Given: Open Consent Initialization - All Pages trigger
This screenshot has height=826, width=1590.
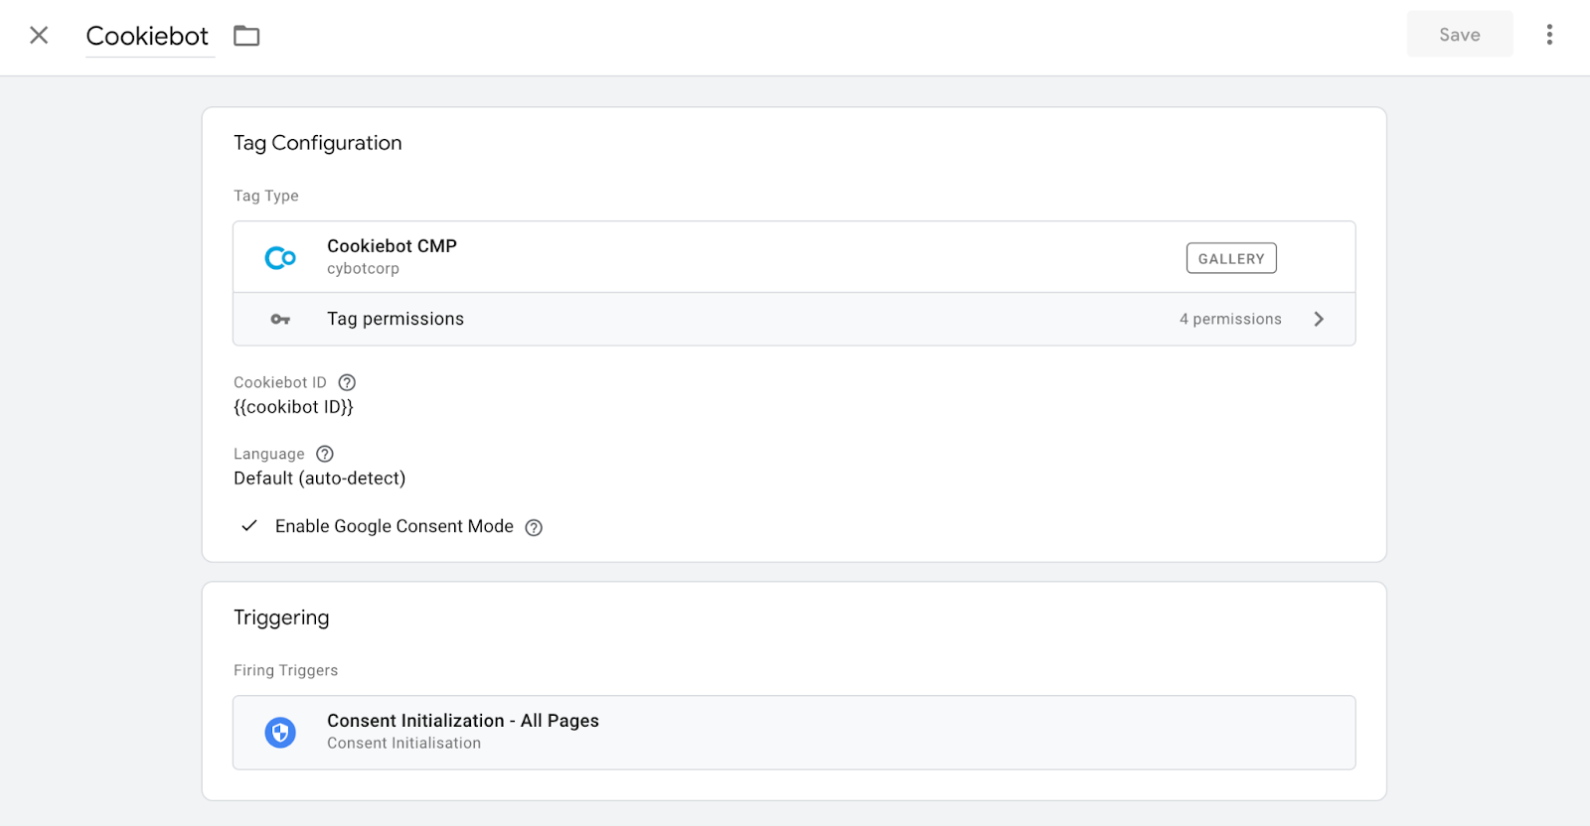Looking at the screenshot, I should point(794,733).
